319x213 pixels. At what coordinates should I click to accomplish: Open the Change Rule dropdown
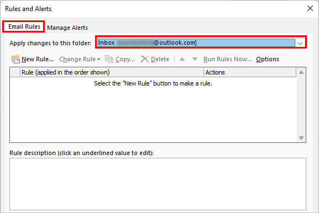80,59
